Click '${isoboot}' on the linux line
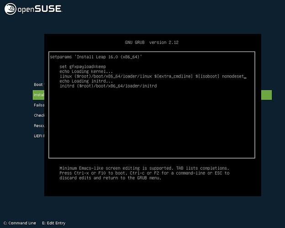Screen dimensions: 285x228 pos(207,76)
